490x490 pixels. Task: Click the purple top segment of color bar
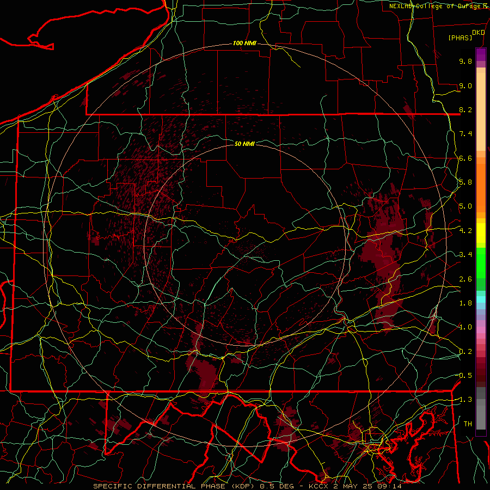point(481,54)
